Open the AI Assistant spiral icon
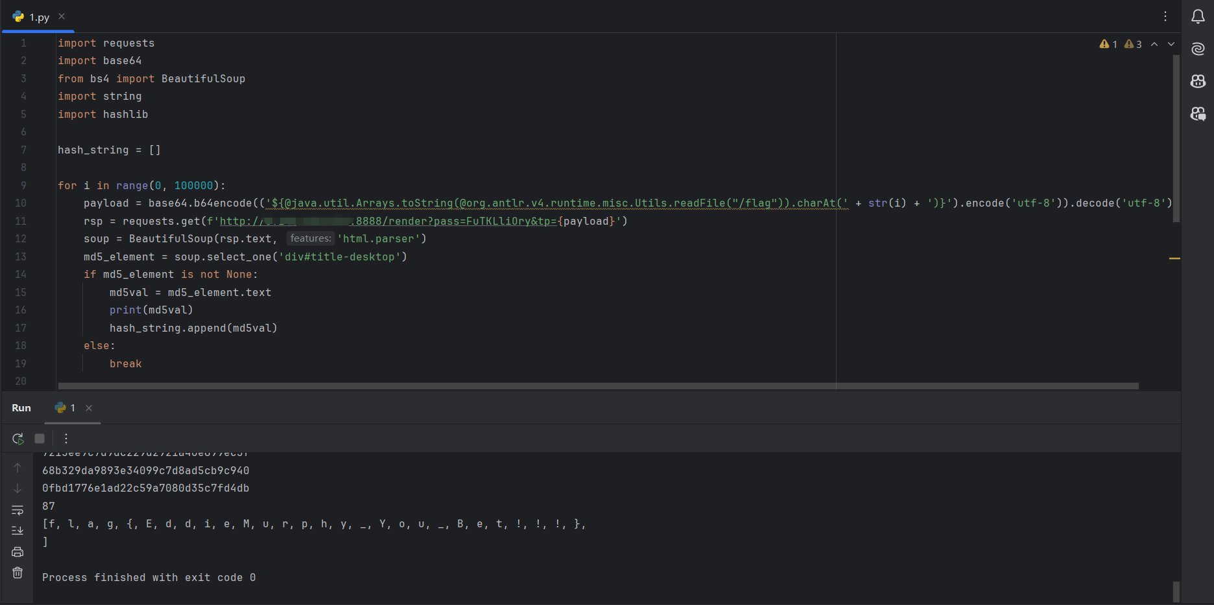Screen dimensions: 1214x605 pyautogui.click(x=1198, y=49)
